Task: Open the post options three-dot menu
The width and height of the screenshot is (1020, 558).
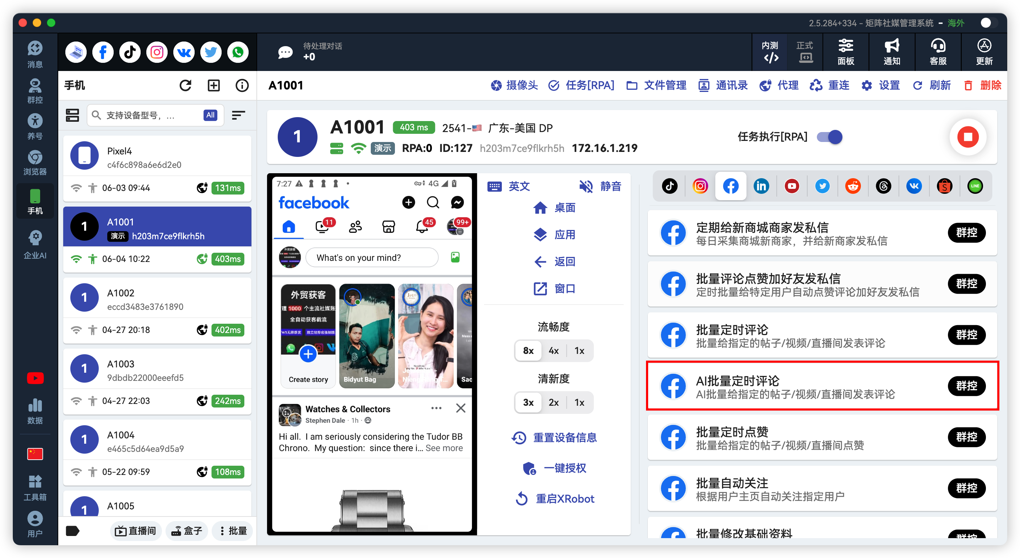Action: pyautogui.click(x=436, y=408)
